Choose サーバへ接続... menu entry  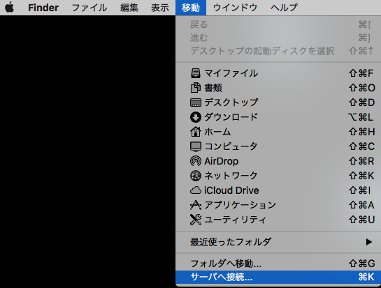[278, 277]
